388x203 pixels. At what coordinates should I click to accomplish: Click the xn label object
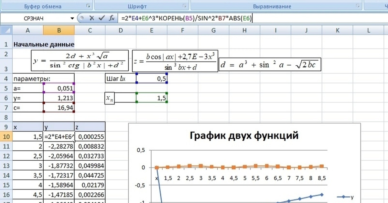coord(110,98)
